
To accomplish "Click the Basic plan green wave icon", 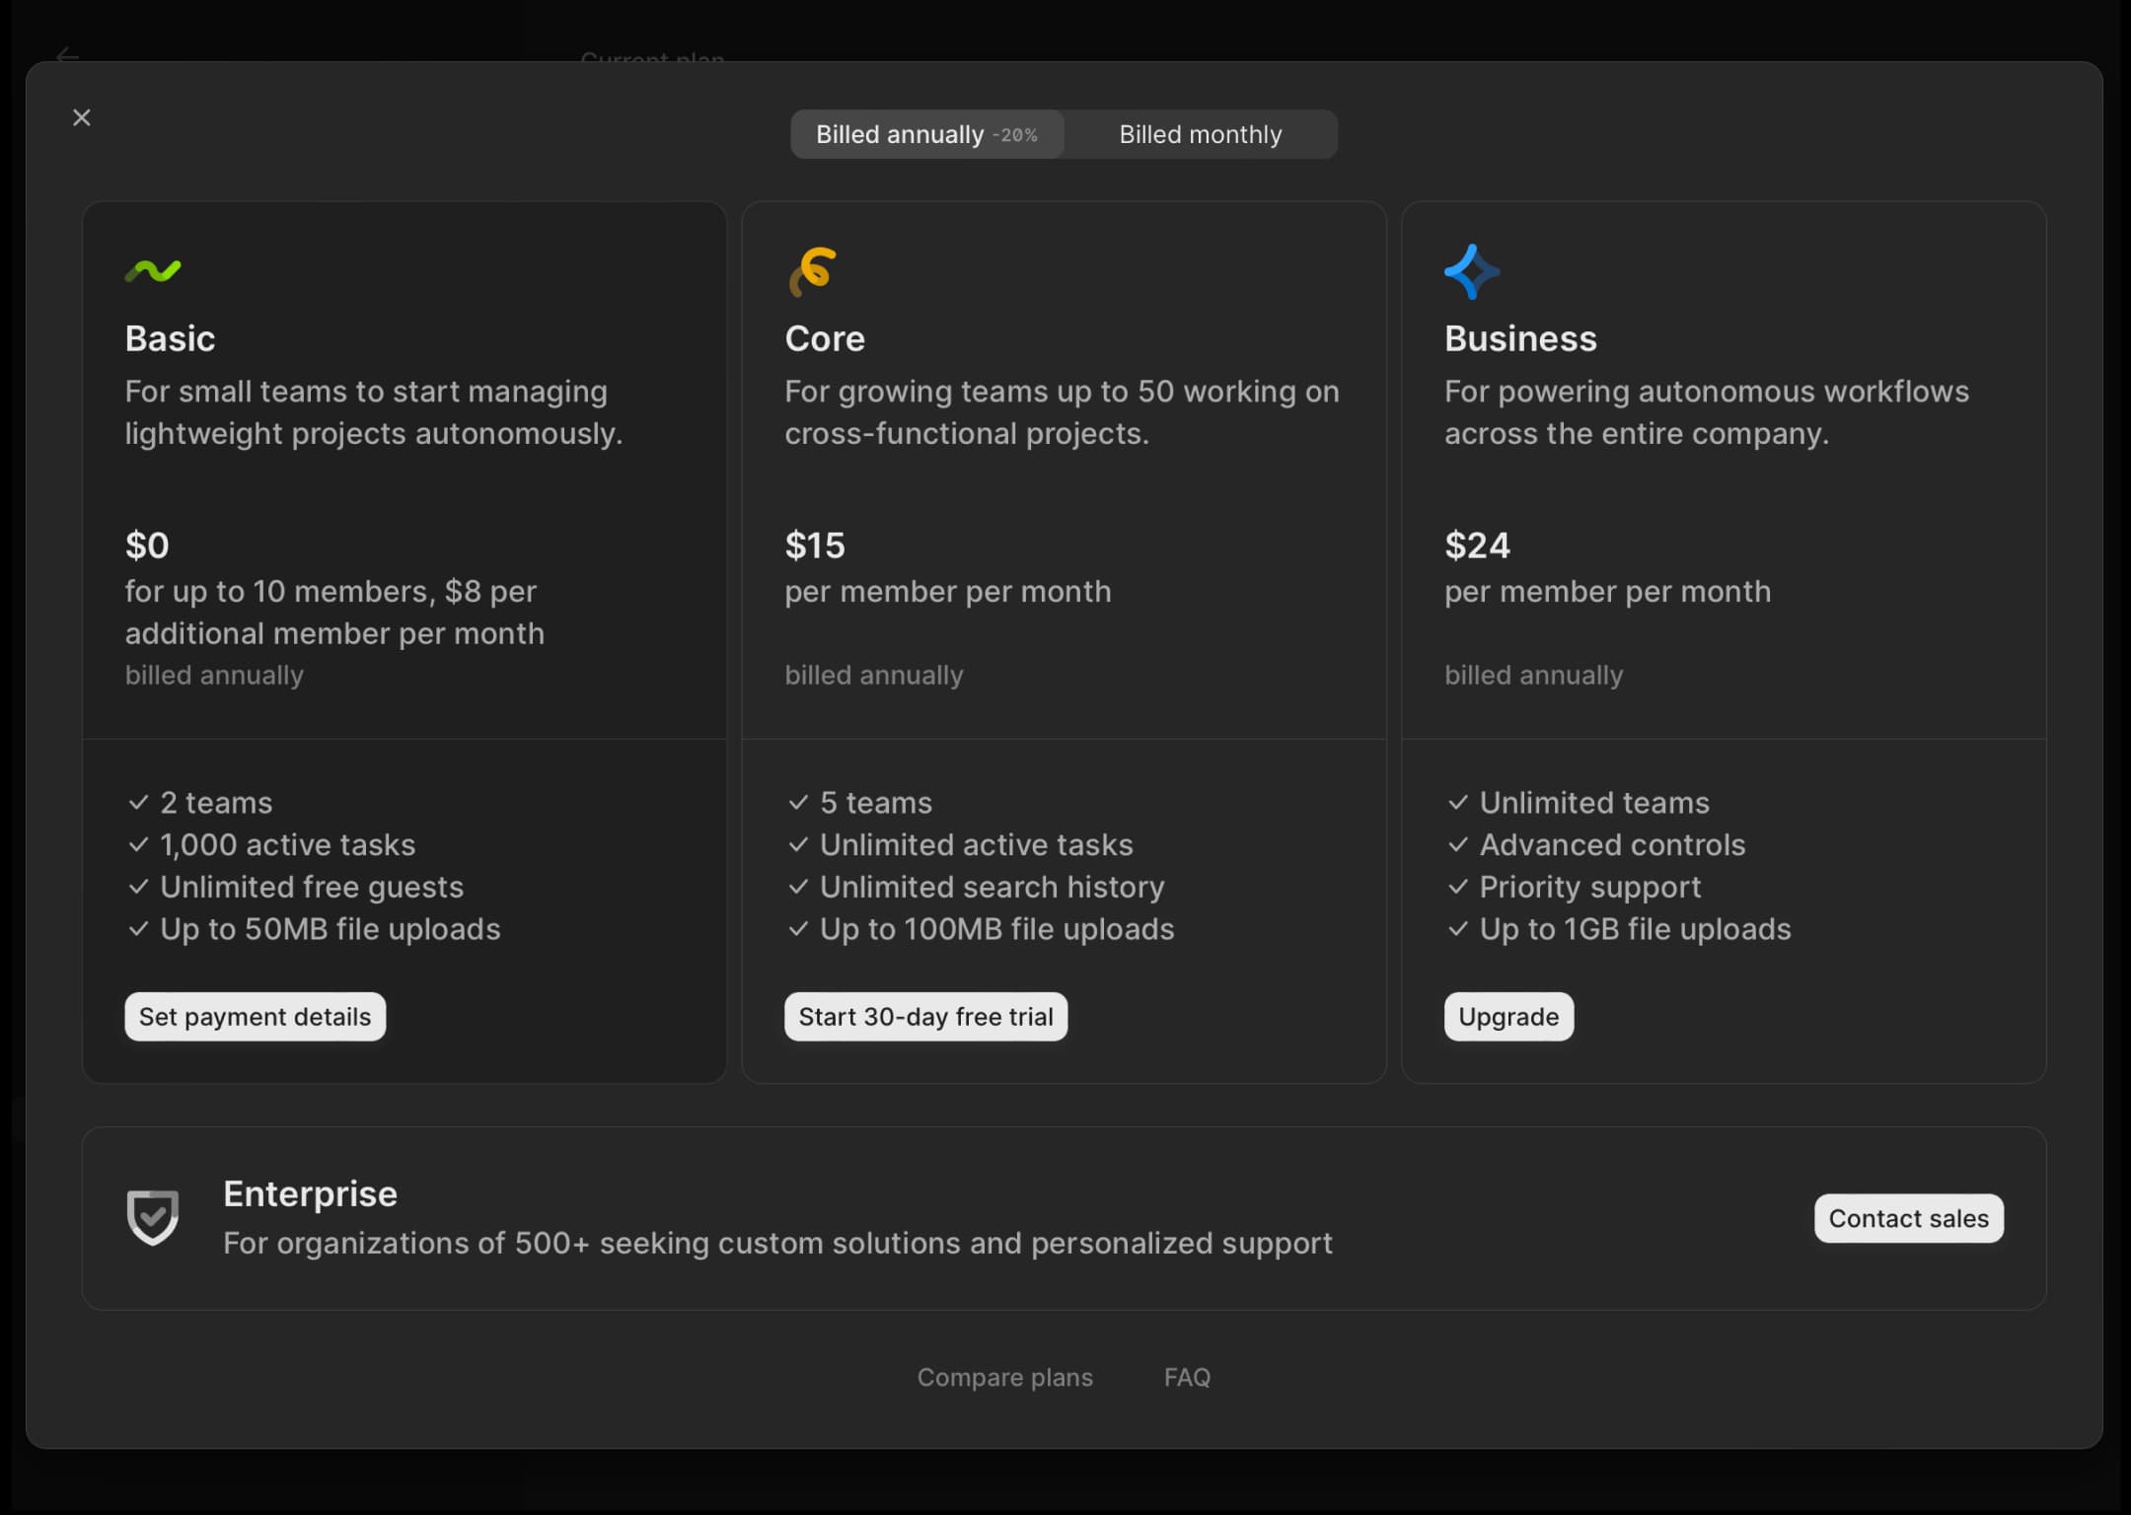I will point(153,270).
